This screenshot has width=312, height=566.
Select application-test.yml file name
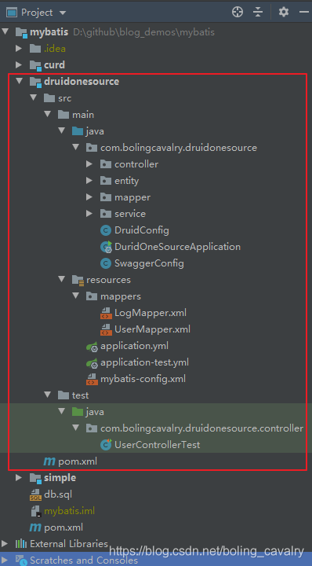pos(145,362)
